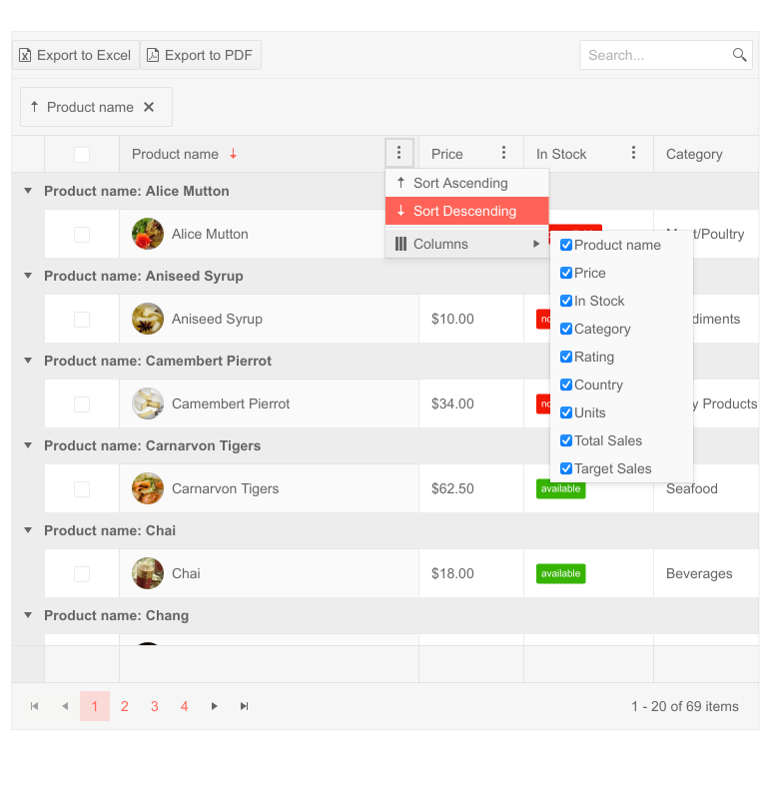The image size is (769, 790).
Task: Collapse the Camembert Pierrot group
Action: pos(28,361)
